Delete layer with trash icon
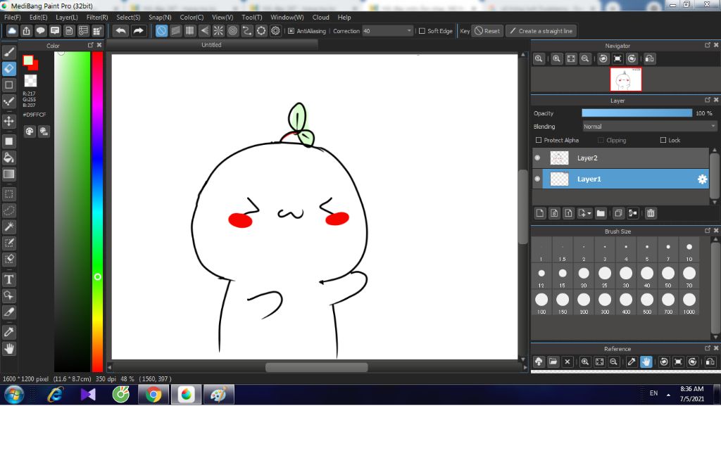 click(650, 213)
